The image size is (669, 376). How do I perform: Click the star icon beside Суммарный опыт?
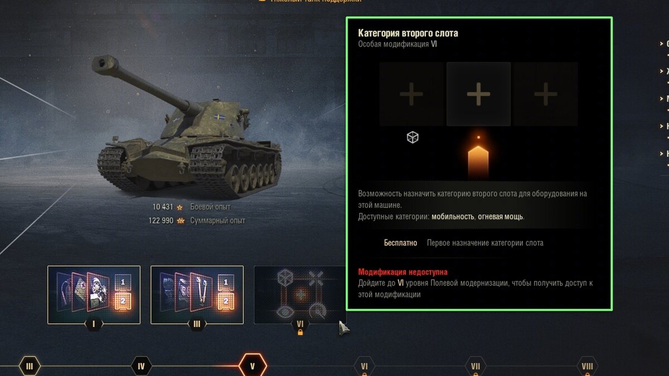[181, 221]
